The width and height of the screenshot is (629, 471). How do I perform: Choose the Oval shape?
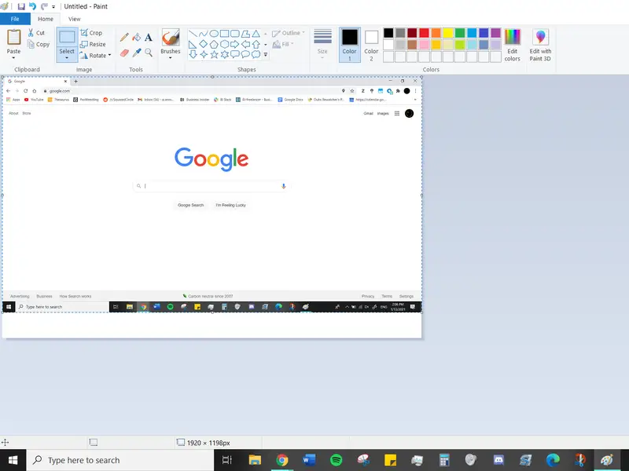tap(214, 34)
